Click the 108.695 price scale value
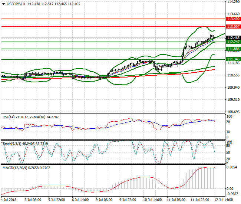Screen dimensions: 241x204 (x=233, y=112)
